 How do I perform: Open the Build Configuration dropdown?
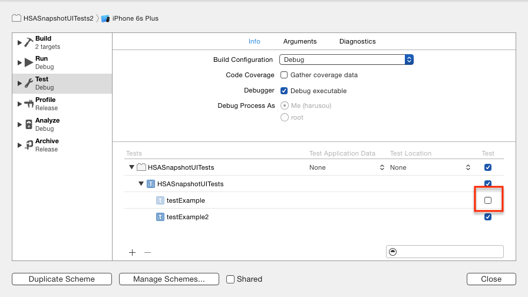pyautogui.click(x=346, y=60)
